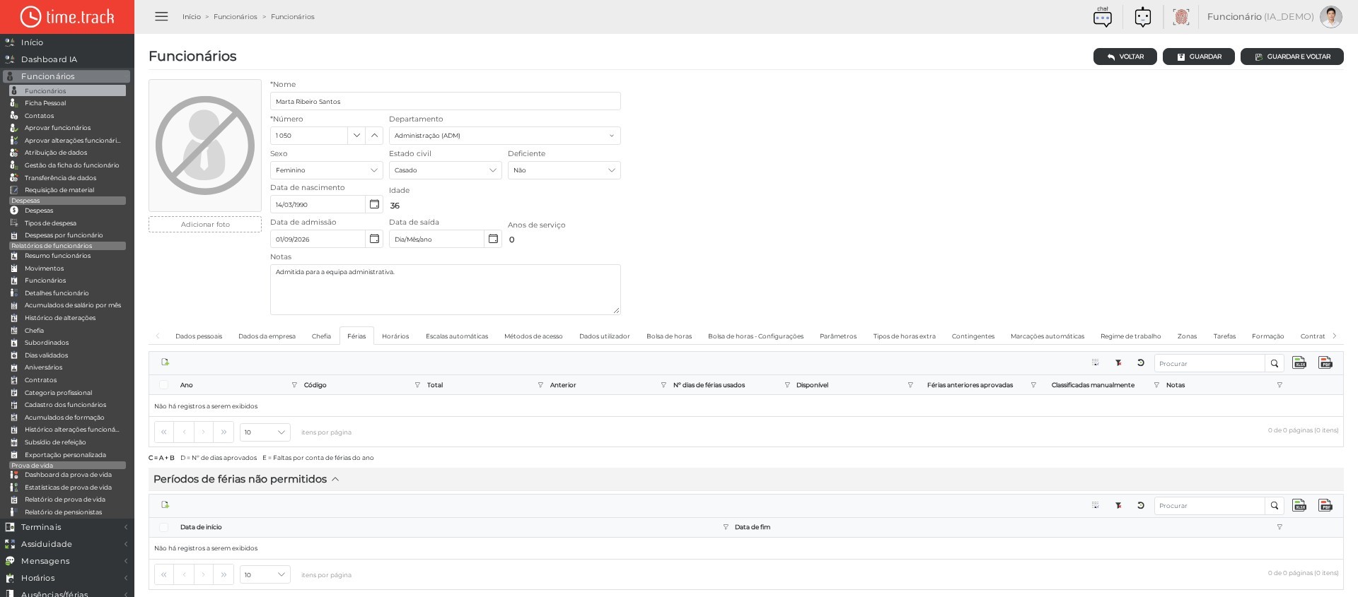The height and width of the screenshot is (597, 1358).
Task: Click the time.track logo
Action: point(67,17)
